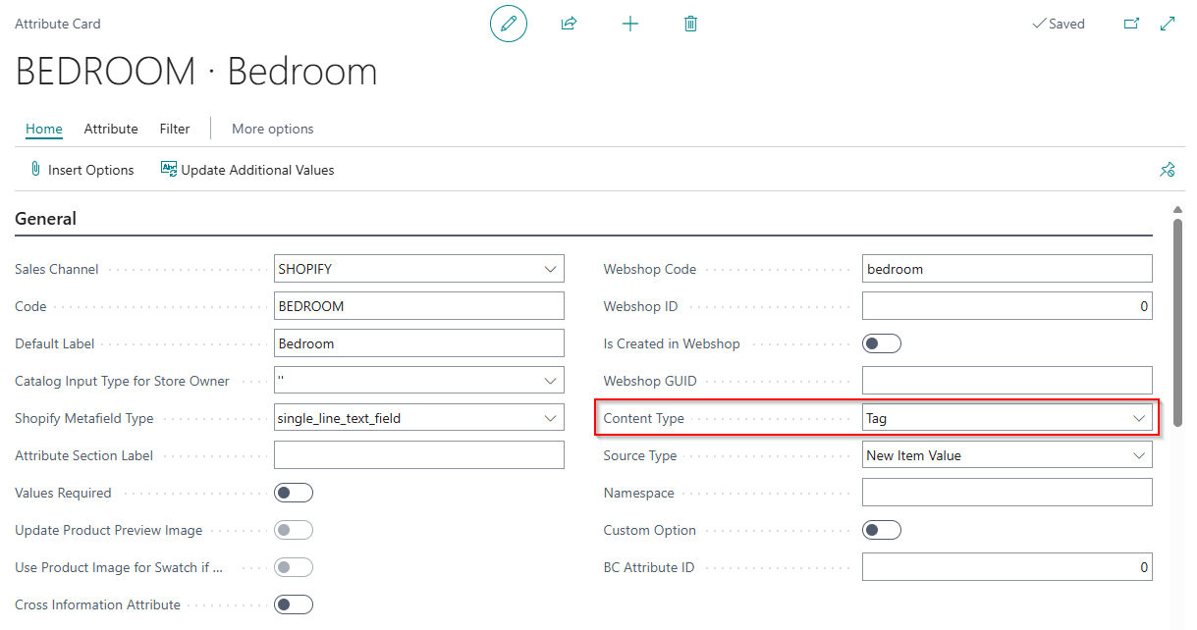Toggle Update Product Preview Image switch
Screen dimensions: 1197x630
tap(294, 530)
